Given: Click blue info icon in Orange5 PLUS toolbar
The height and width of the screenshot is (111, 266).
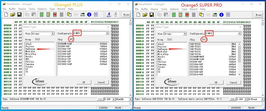Looking at the screenshot, I should (89, 15).
